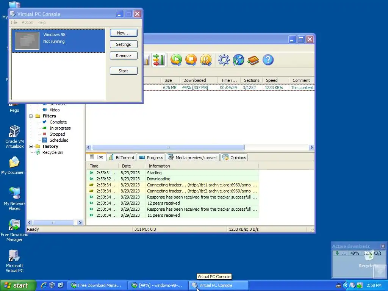Select the Scheduled filter
The image size is (388, 291).
pyautogui.click(x=59, y=140)
